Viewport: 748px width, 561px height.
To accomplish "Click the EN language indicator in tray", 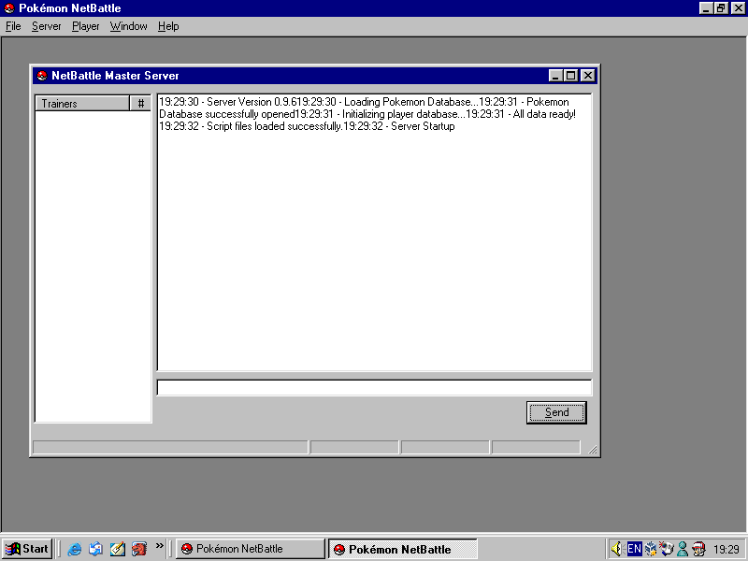I will coord(634,549).
